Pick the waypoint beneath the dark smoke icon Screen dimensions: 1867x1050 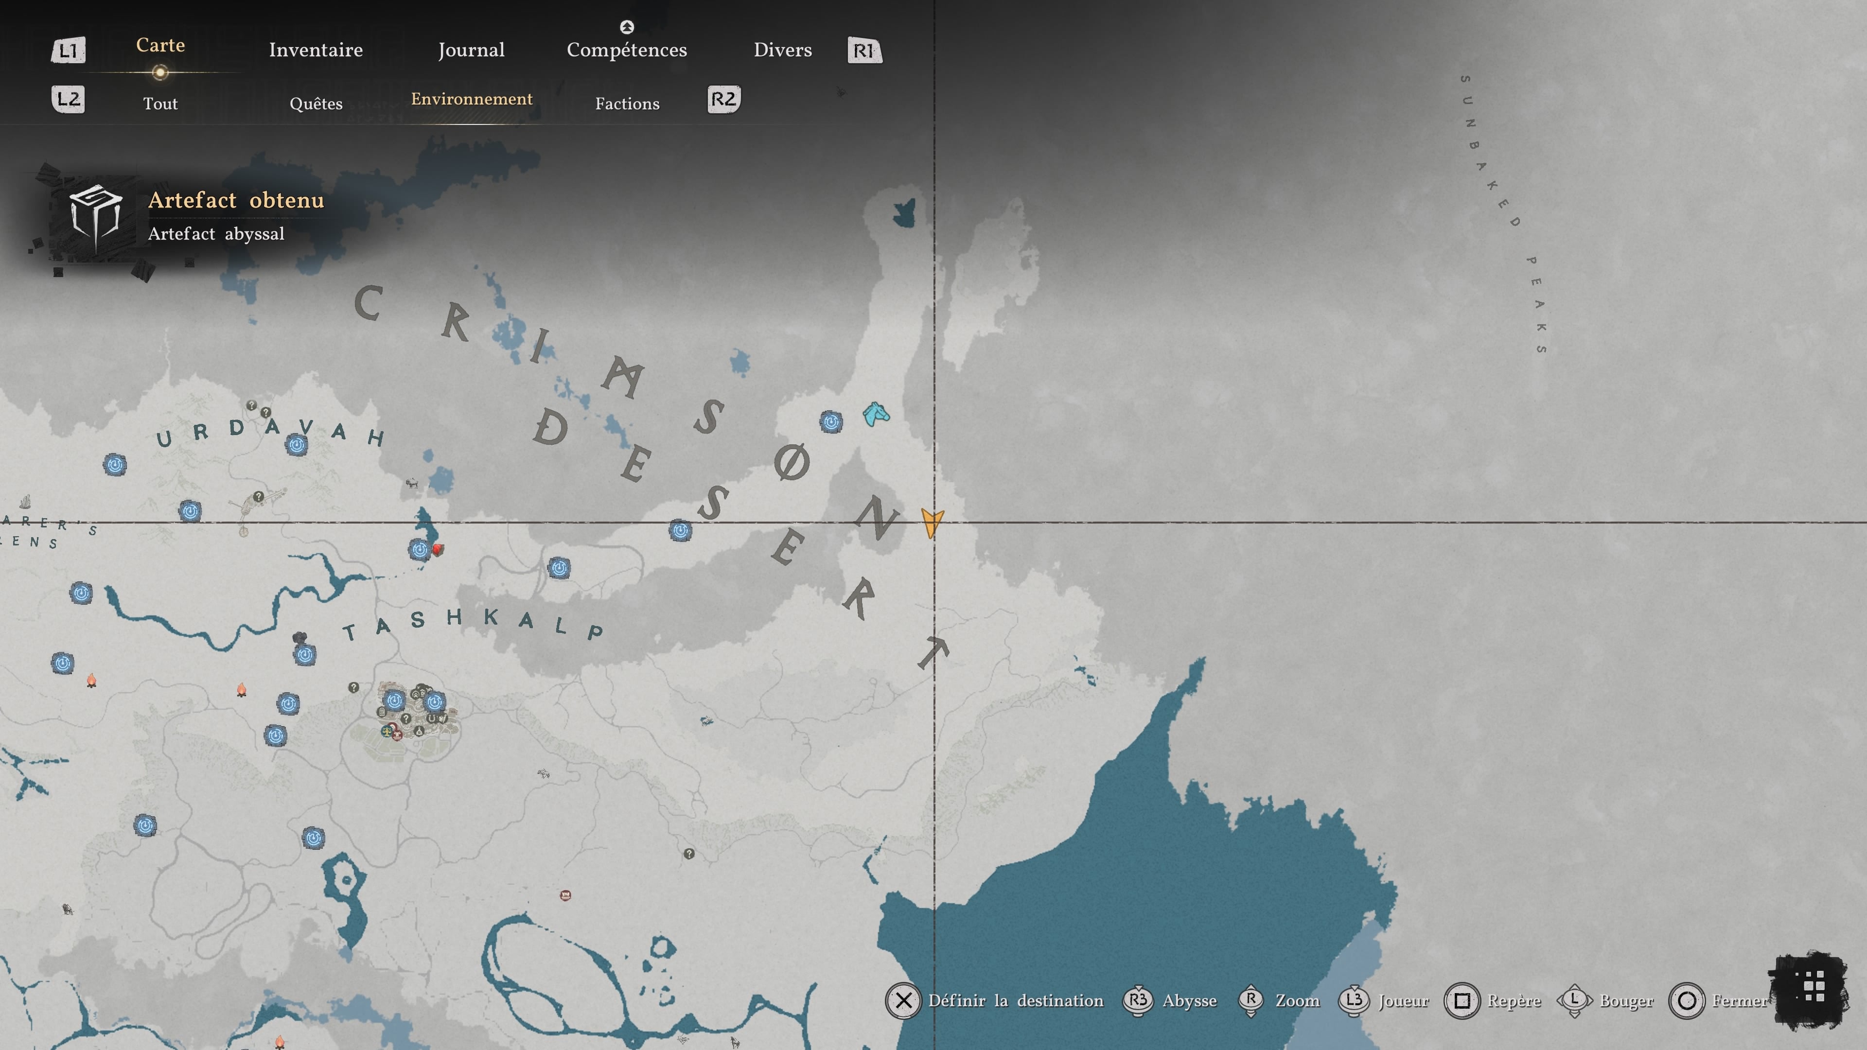pos(304,654)
